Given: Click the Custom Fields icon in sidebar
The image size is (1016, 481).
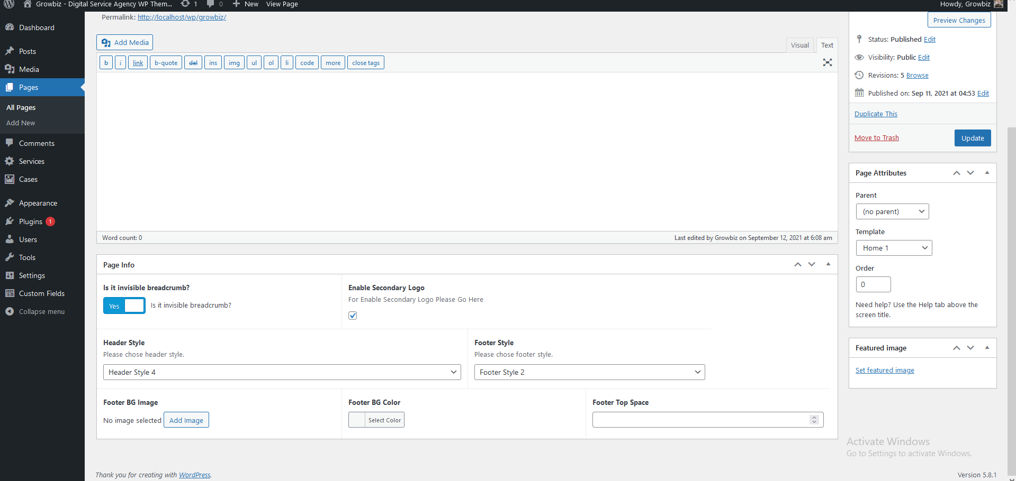Looking at the screenshot, I should coord(10,293).
